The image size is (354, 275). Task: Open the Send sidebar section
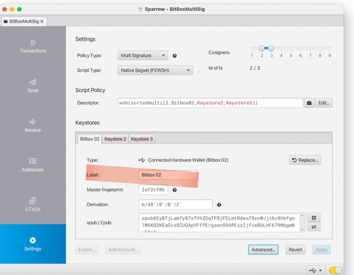[x=33, y=86]
